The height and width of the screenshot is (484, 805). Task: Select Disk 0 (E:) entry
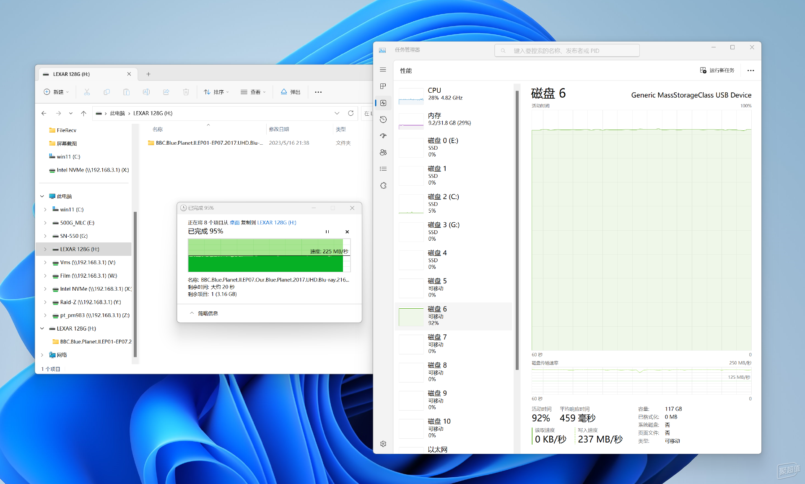453,147
